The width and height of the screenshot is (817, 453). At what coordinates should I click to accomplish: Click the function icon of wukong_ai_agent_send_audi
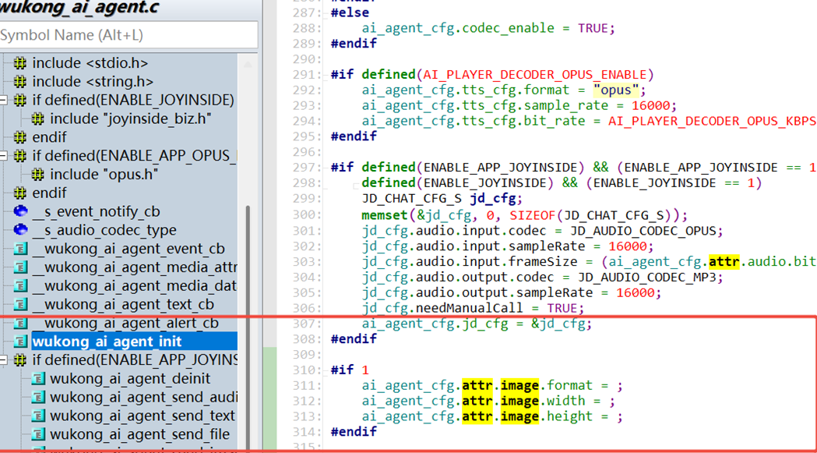point(38,397)
